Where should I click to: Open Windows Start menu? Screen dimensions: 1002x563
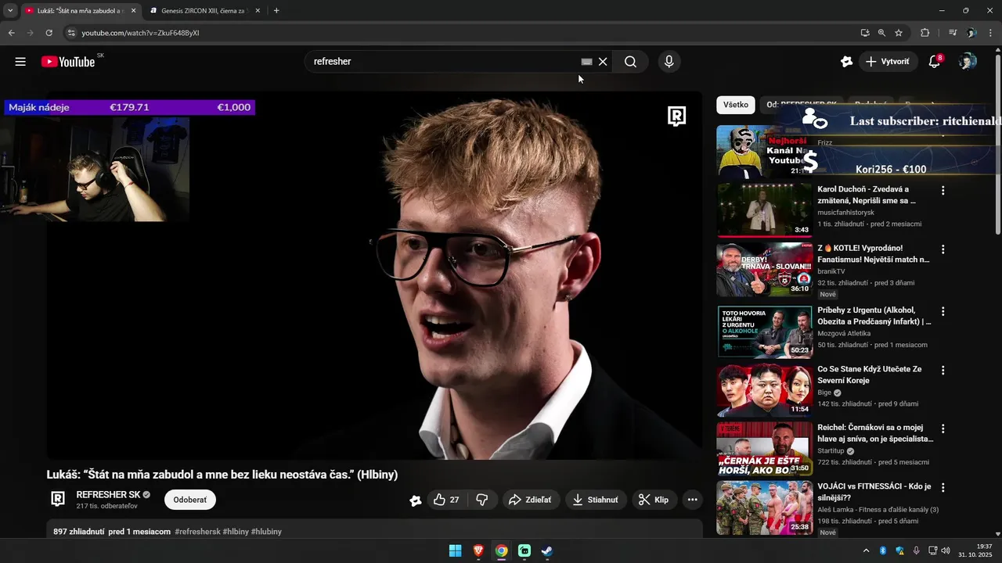455,551
